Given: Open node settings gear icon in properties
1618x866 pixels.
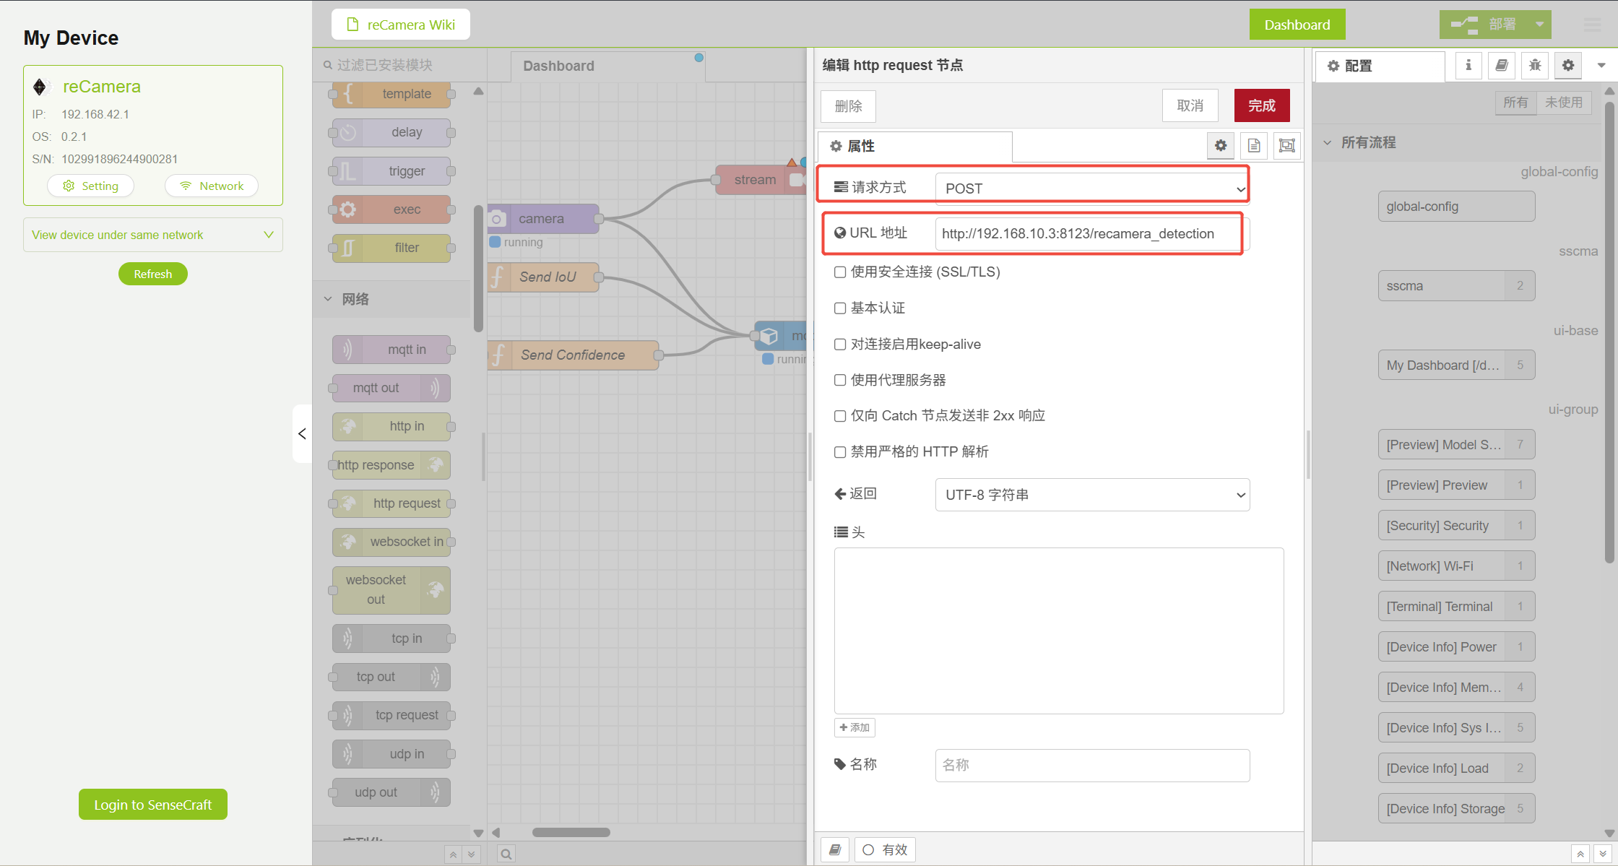Looking at the screenshot, I should coord(1221,146).
